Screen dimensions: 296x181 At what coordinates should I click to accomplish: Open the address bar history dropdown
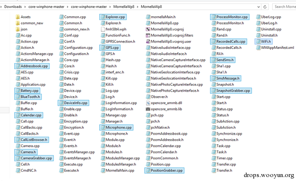coord(258,7)
